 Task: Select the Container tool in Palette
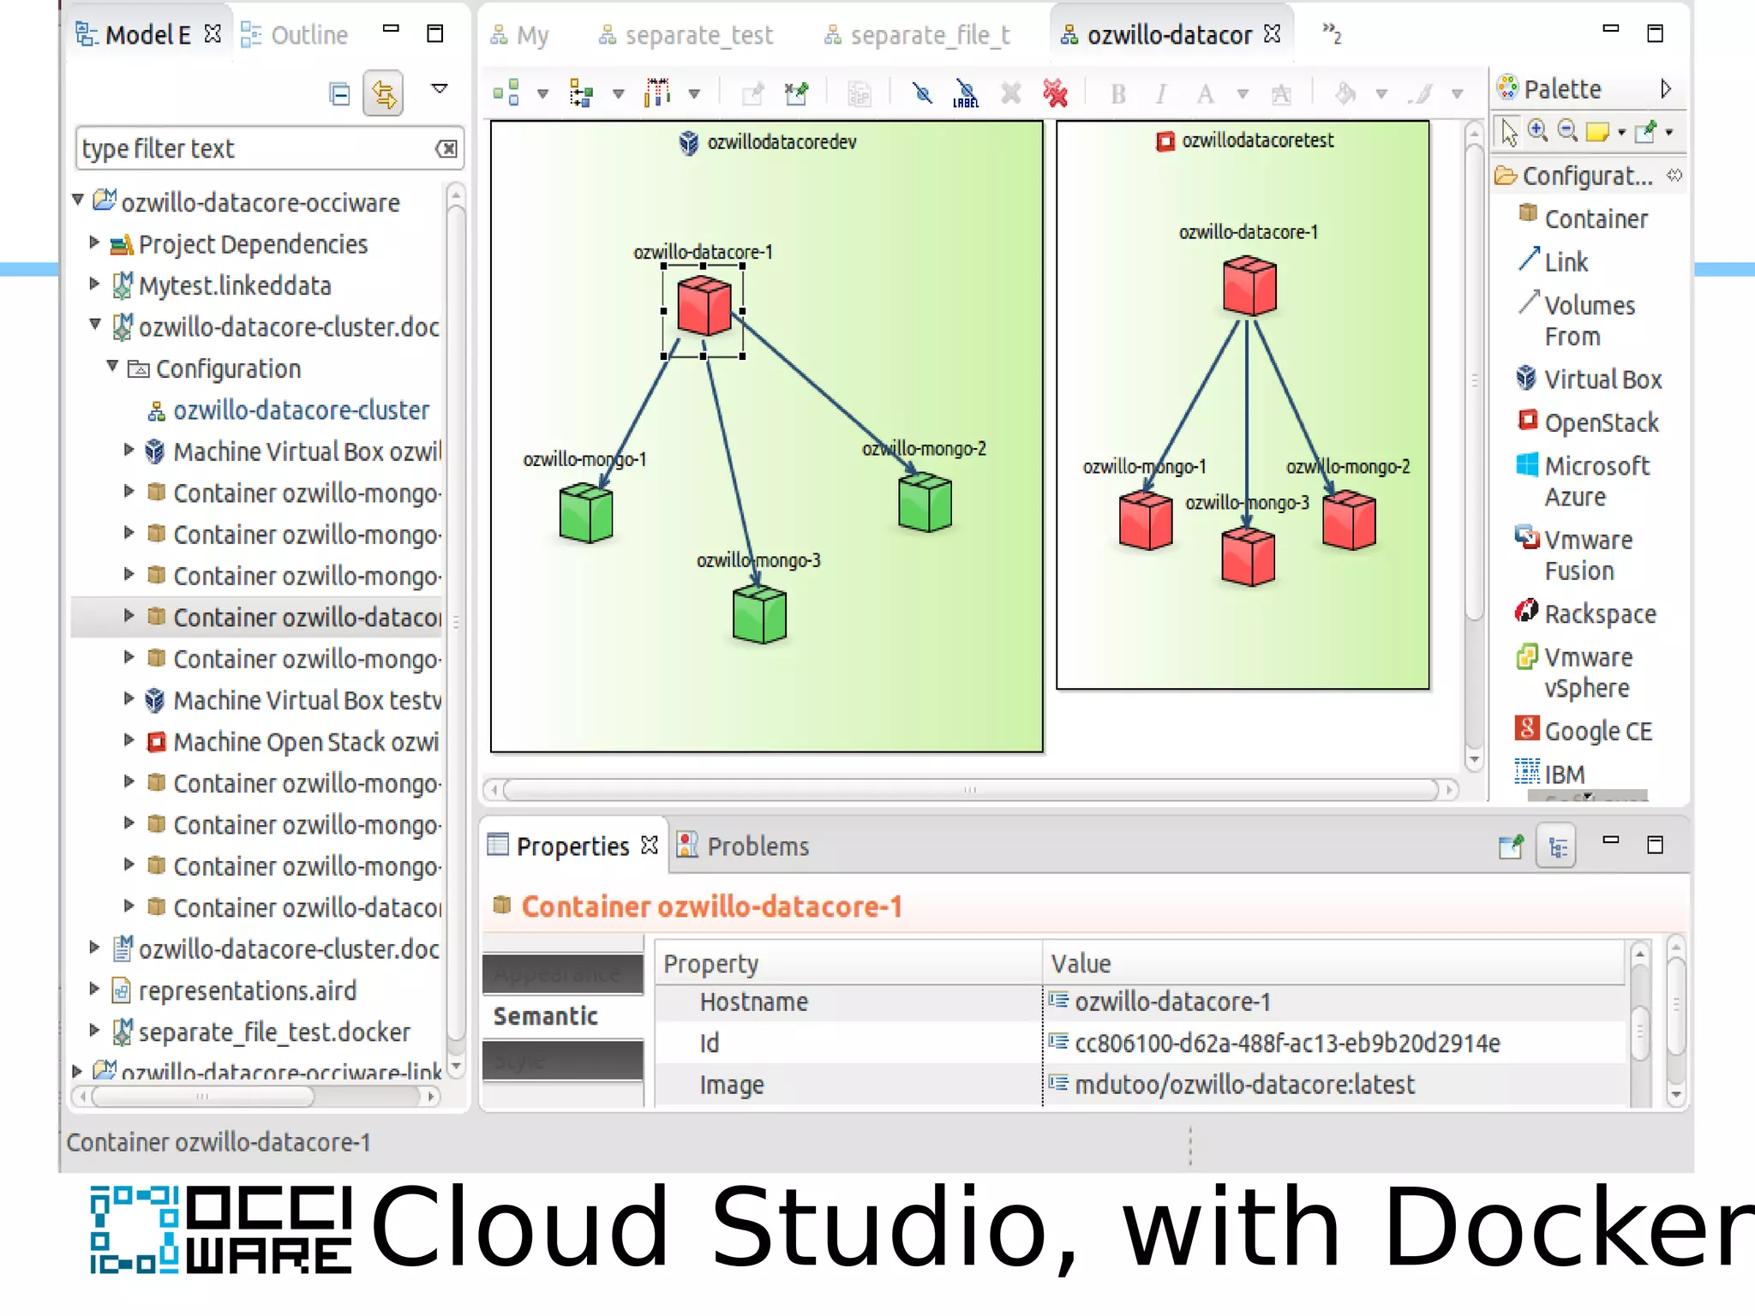click(x=1583, y=218)
